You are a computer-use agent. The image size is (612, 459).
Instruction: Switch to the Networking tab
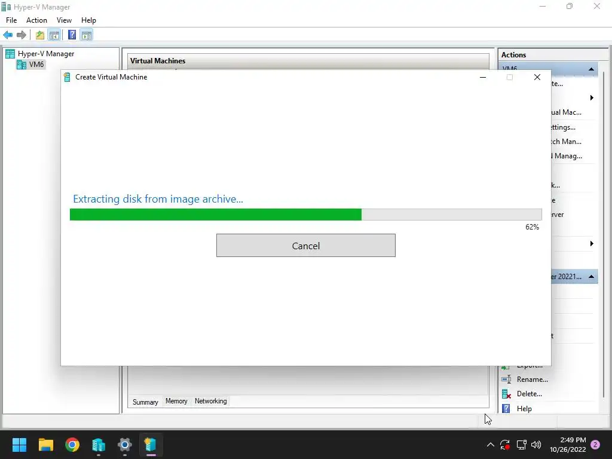coord(211,401)
